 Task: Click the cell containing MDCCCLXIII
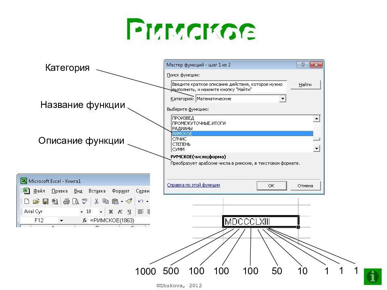coord(261,222)
